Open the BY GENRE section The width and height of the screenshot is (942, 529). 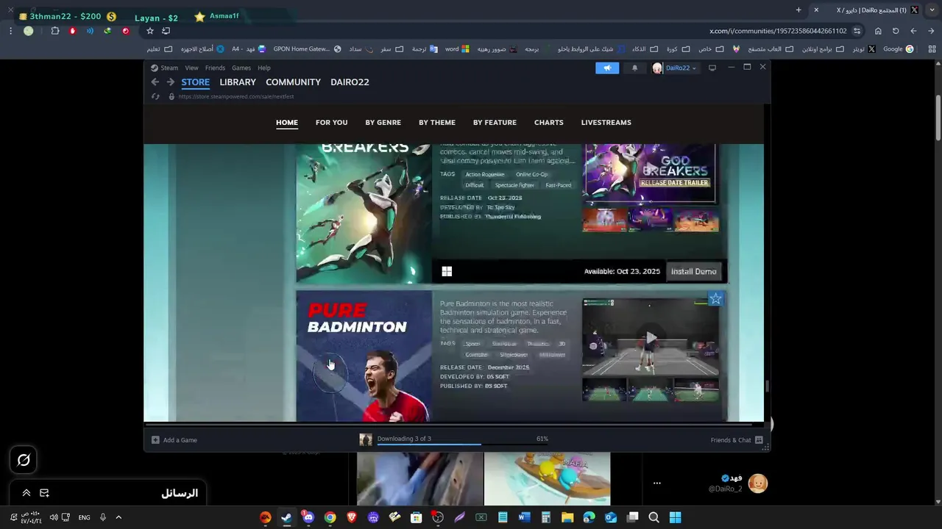pos(383,123)
